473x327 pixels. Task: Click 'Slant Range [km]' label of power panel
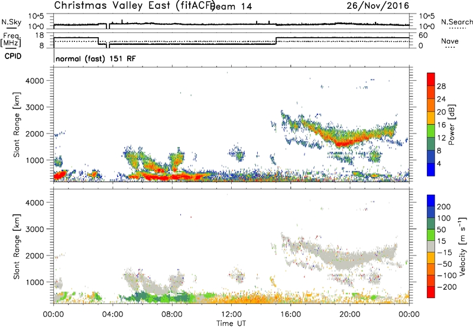pyautogui.click(x=17, y=125)
